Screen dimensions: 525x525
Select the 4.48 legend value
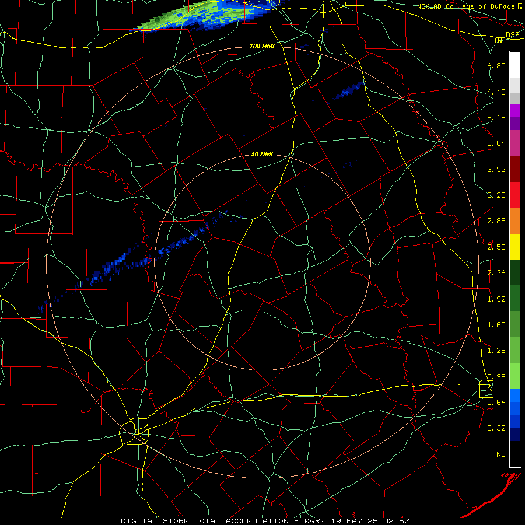click(x=496, y=92)
